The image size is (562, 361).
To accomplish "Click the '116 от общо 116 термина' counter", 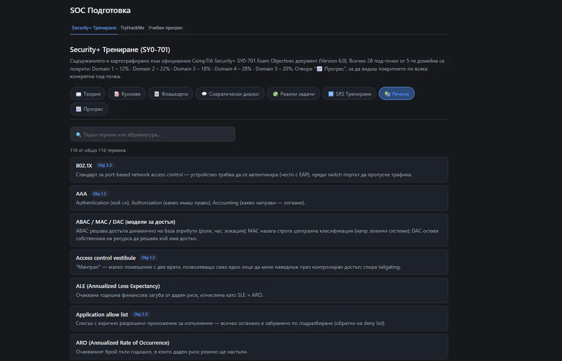I will [x=98, y=150].
